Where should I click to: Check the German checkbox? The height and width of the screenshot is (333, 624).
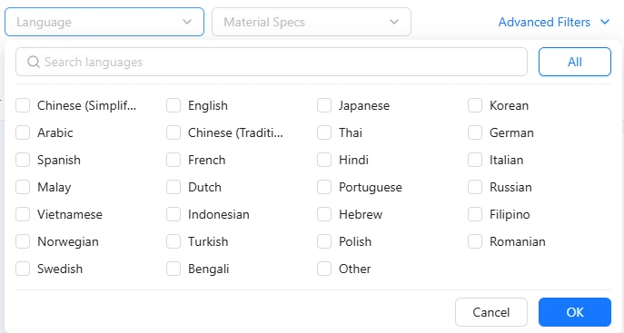tap(475, 132)
